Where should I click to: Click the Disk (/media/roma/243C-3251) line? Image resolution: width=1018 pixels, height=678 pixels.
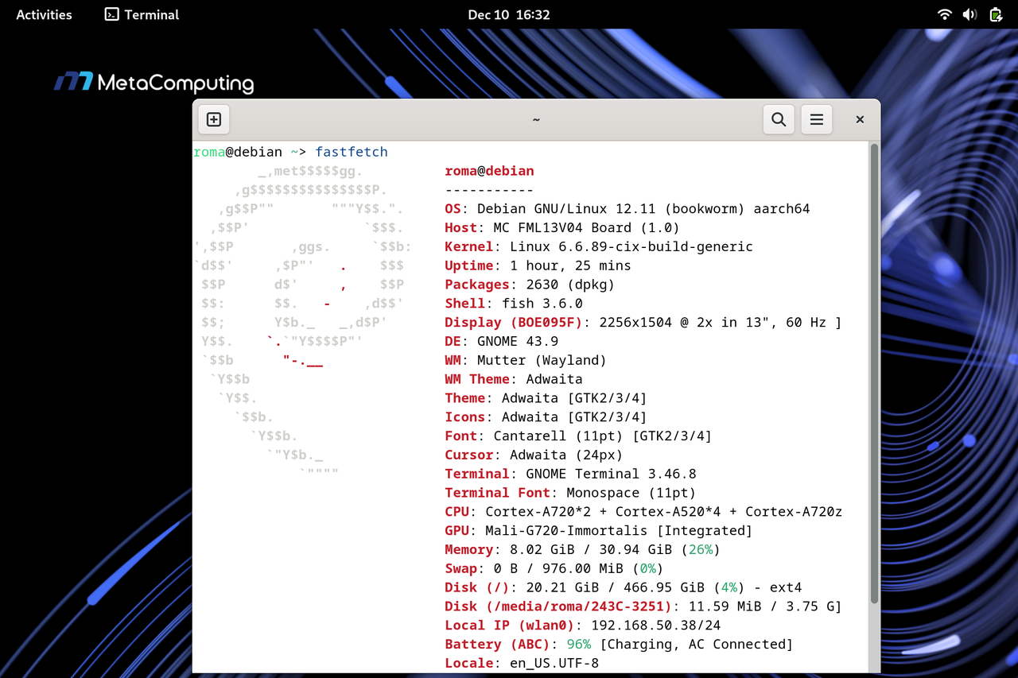[x=643, y=606]
